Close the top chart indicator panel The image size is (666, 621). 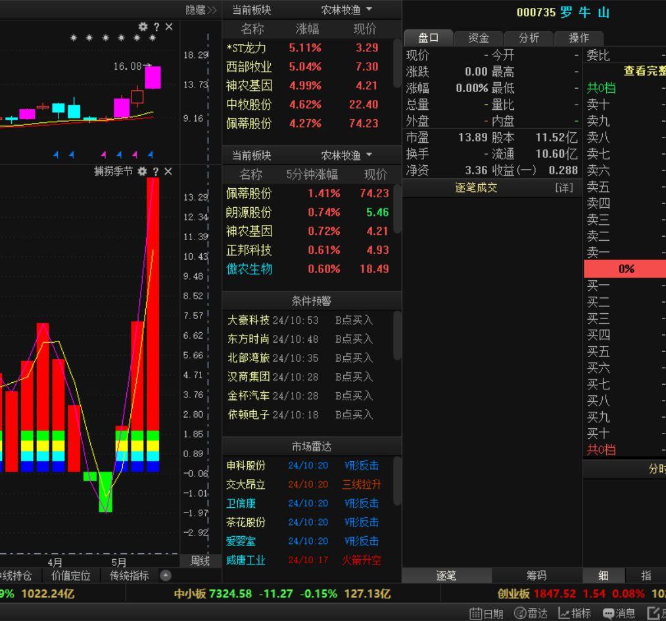pos(168,27)
